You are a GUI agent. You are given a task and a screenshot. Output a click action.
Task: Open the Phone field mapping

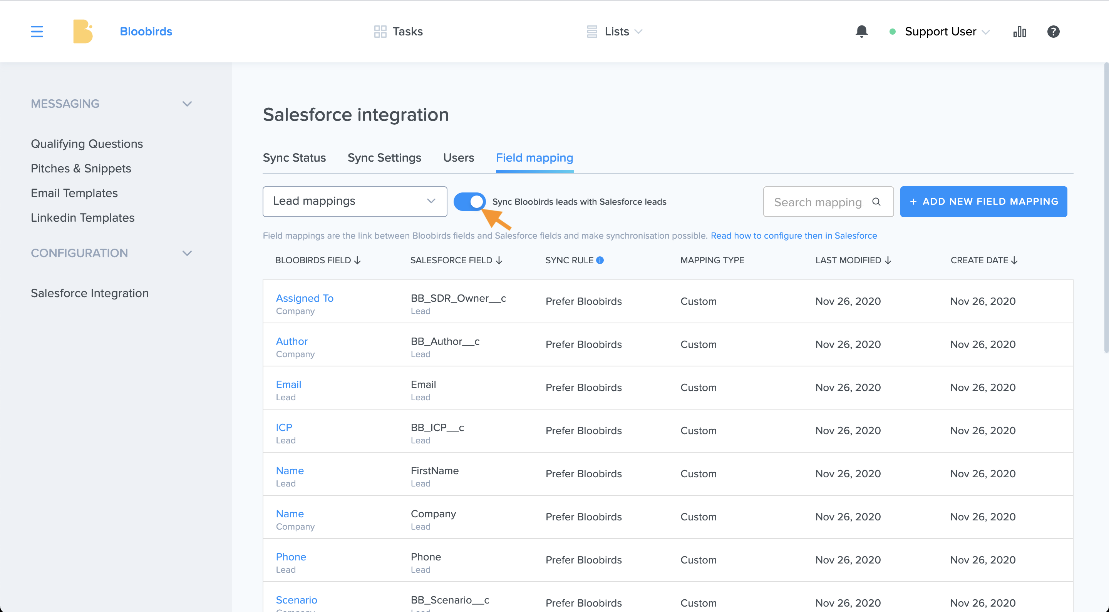(x=291, y=557)
